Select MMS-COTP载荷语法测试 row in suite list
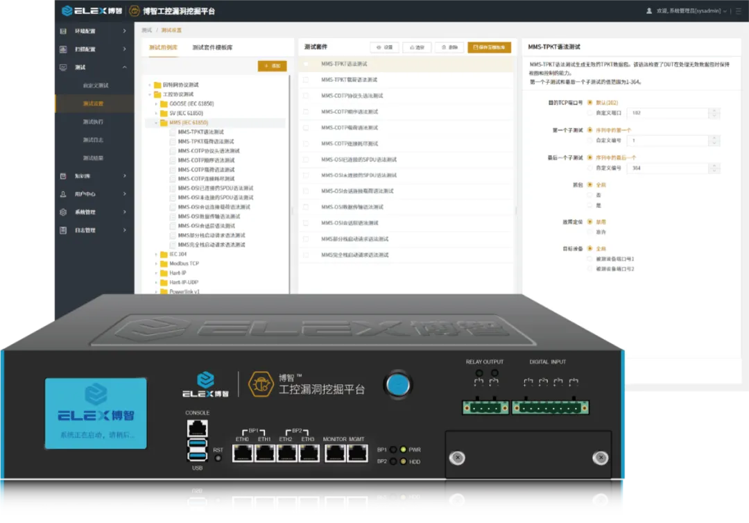749x523 pixels. coord(406,128)
